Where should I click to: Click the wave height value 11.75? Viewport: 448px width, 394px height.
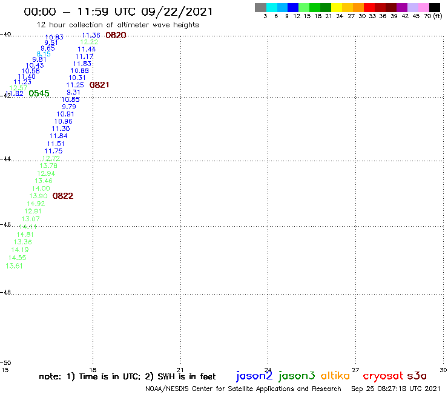click(53, 151)
